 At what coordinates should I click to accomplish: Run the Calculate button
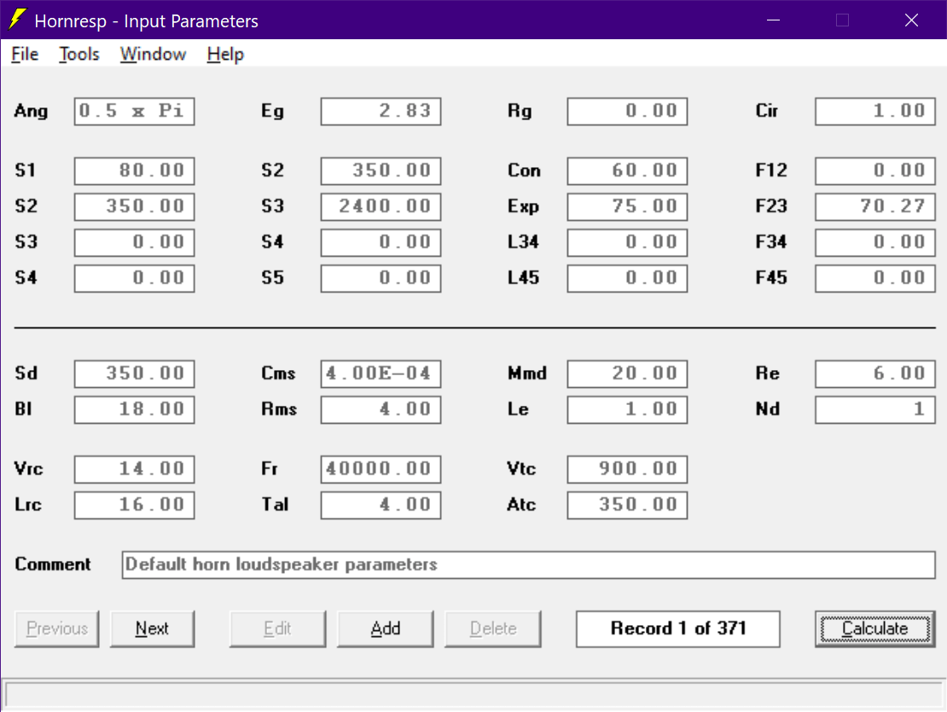tap(874, 628)
